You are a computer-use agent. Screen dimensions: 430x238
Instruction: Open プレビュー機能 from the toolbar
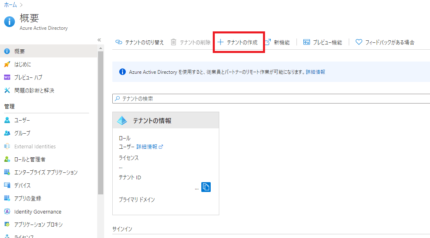(x=323, y=42)
